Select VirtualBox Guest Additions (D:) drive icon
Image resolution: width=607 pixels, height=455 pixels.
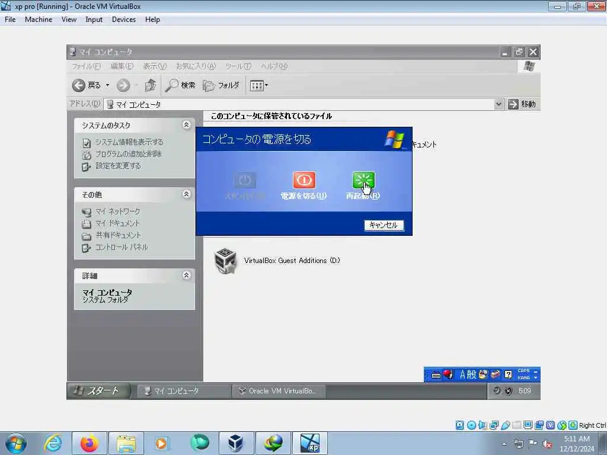click(x=226, y=261)
